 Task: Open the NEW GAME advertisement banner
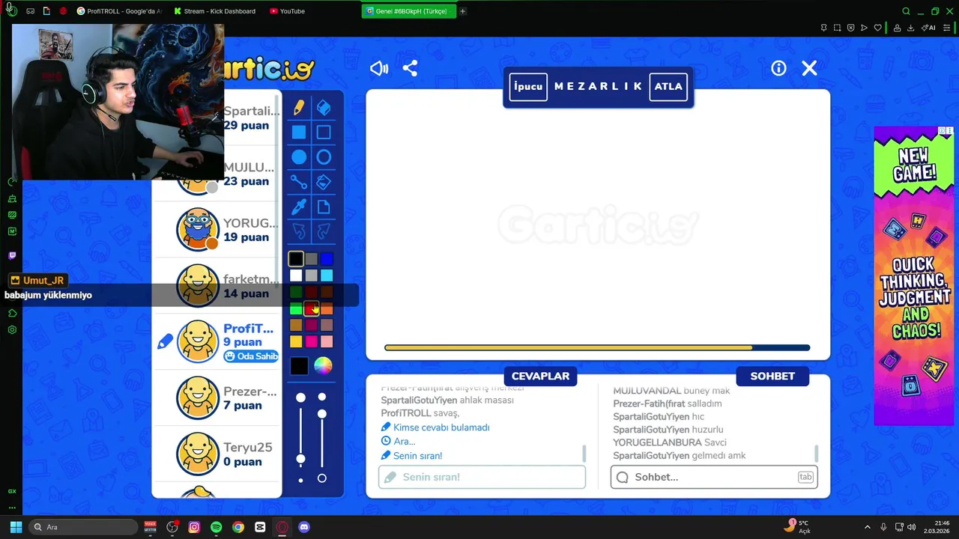coord(913,275)
